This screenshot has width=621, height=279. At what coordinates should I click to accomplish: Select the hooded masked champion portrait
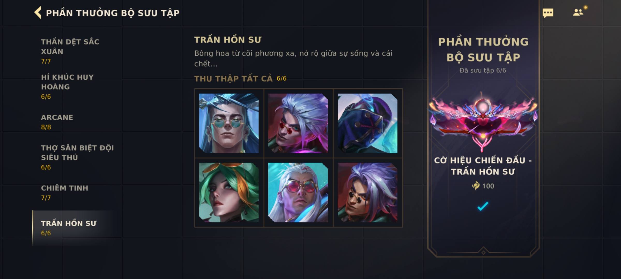368,123
